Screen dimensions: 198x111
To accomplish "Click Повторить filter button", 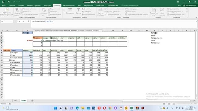I will point(87,12).
